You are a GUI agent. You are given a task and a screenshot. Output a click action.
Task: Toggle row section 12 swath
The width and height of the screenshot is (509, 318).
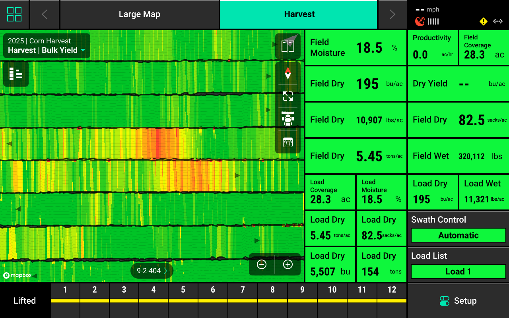click(x=392, y=301)
